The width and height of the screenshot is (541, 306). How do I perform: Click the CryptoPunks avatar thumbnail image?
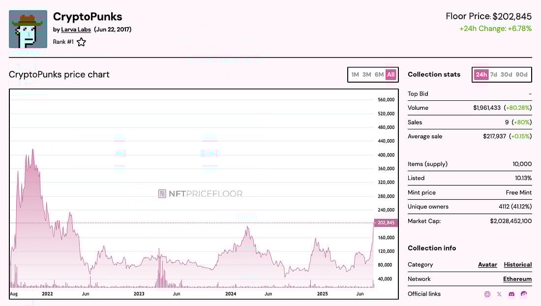pyautogui.click(x=28, y=29)
